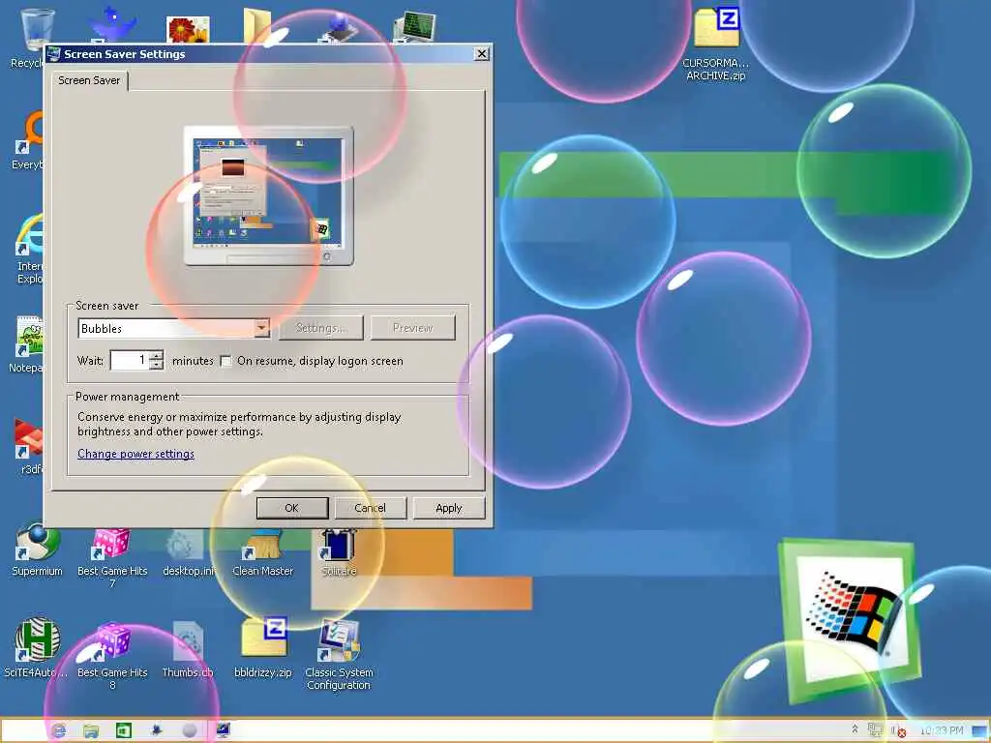Click the Preview button
The image size is (991, 743).
(412, 328)
